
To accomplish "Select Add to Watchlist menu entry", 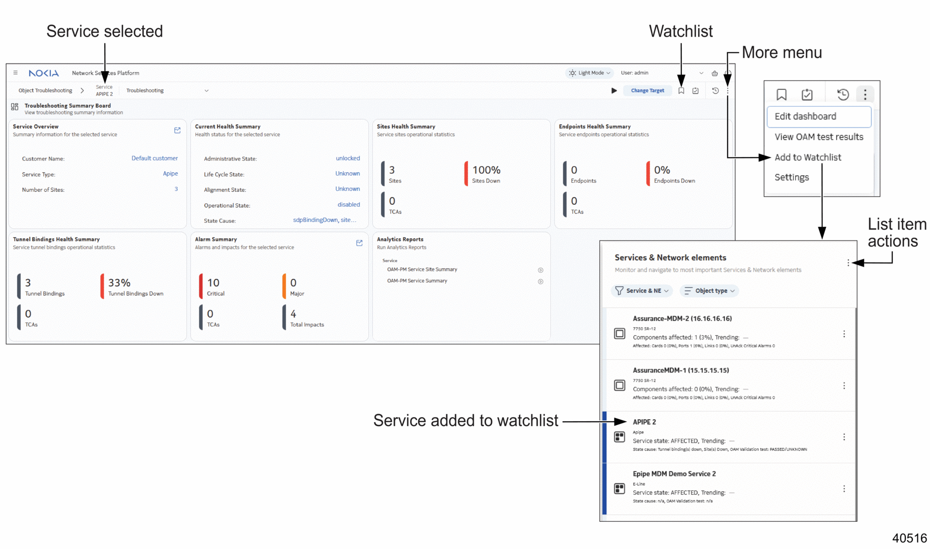I will coord(808,157).
